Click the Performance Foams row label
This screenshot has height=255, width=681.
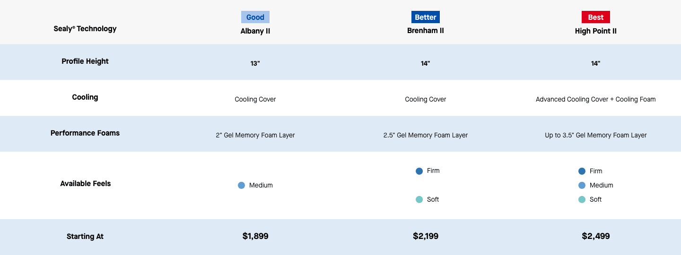point(85,133)
